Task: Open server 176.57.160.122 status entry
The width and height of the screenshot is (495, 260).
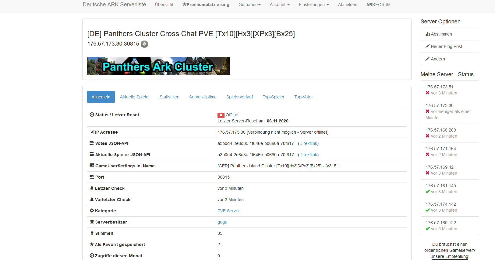Action: tap(450, 226)
